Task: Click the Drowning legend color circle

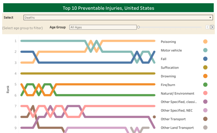Action: coord(205,76)
